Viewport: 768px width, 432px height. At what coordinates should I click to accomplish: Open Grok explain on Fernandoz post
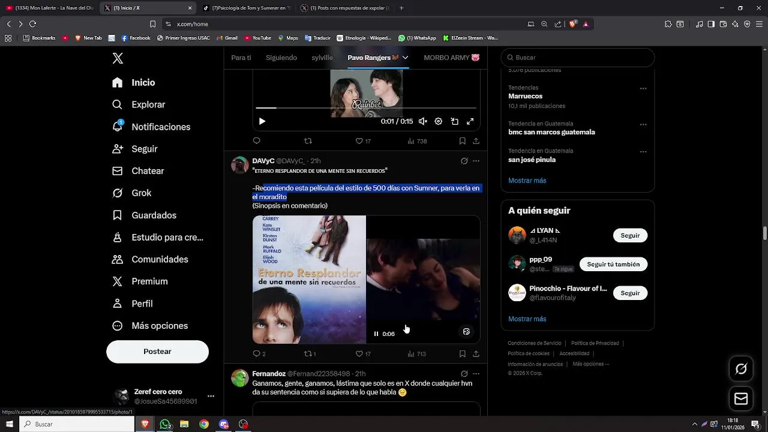[x=464, y=374]
